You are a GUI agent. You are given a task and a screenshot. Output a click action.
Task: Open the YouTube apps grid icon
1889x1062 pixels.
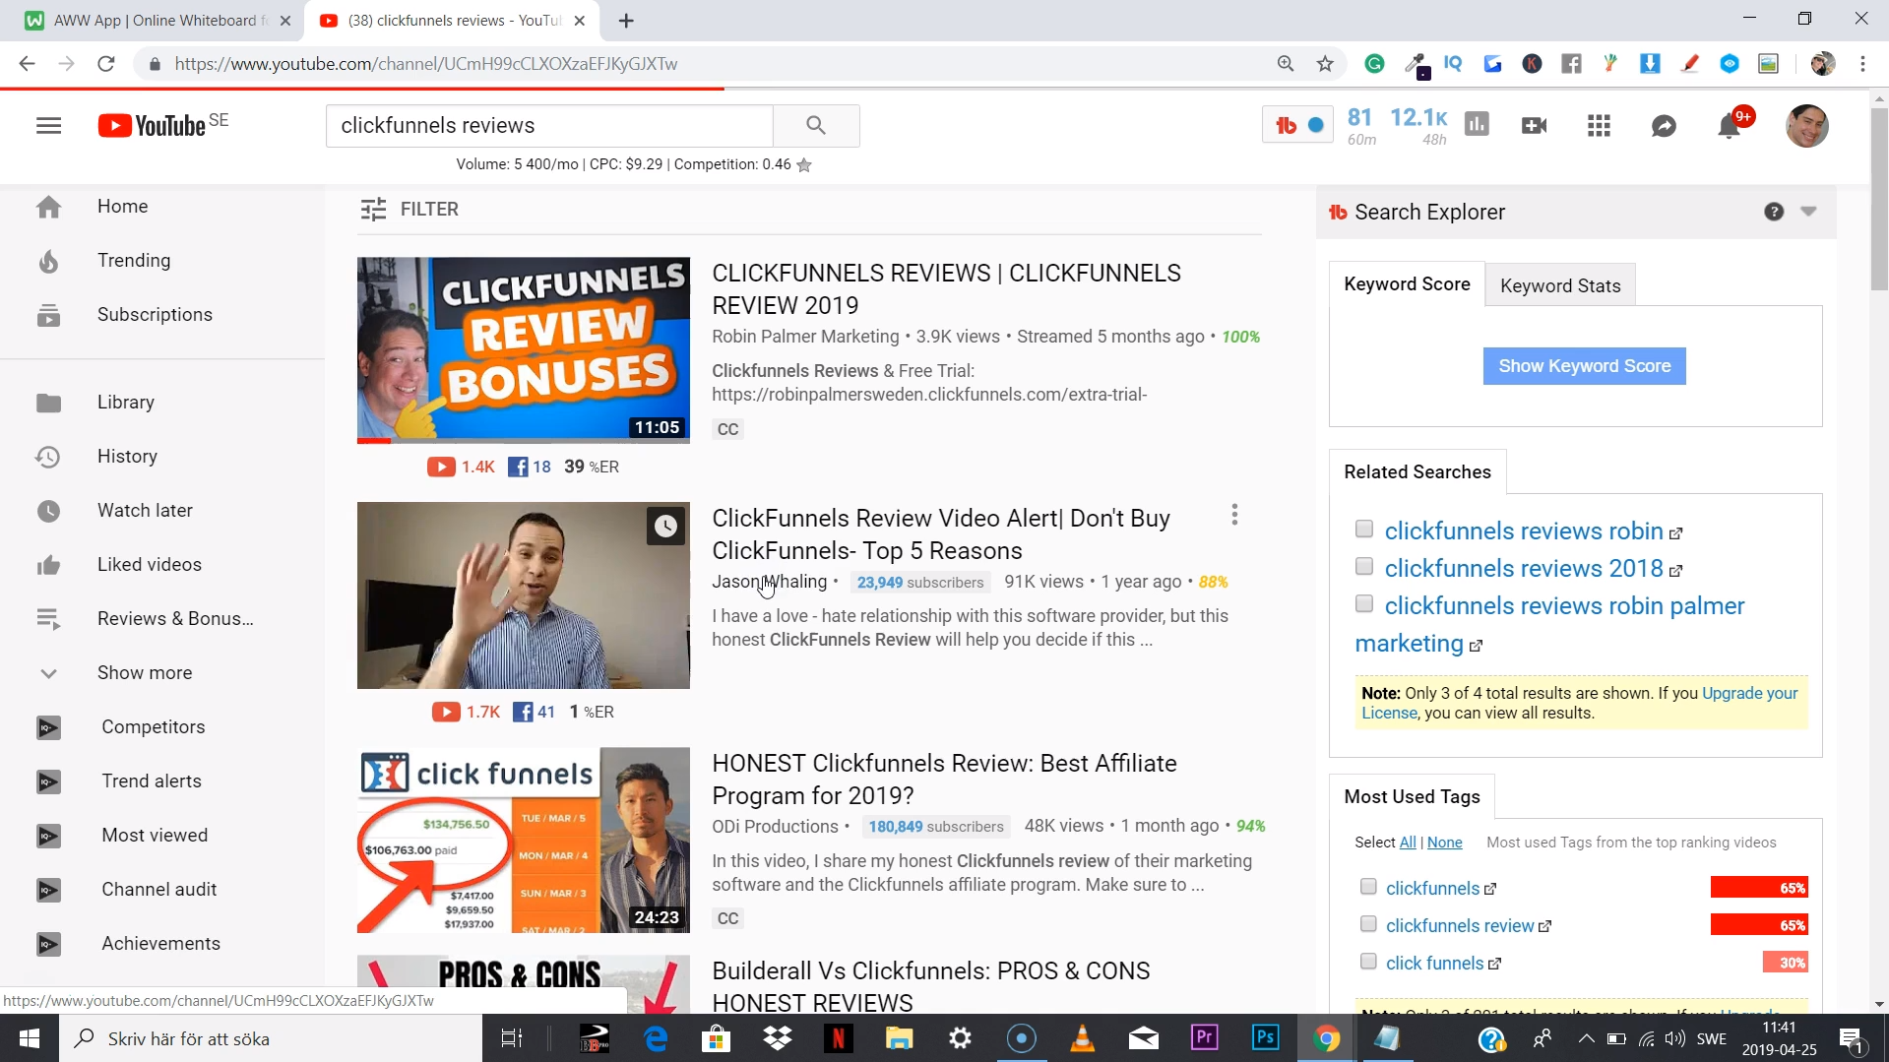(x=1599, y=126)
